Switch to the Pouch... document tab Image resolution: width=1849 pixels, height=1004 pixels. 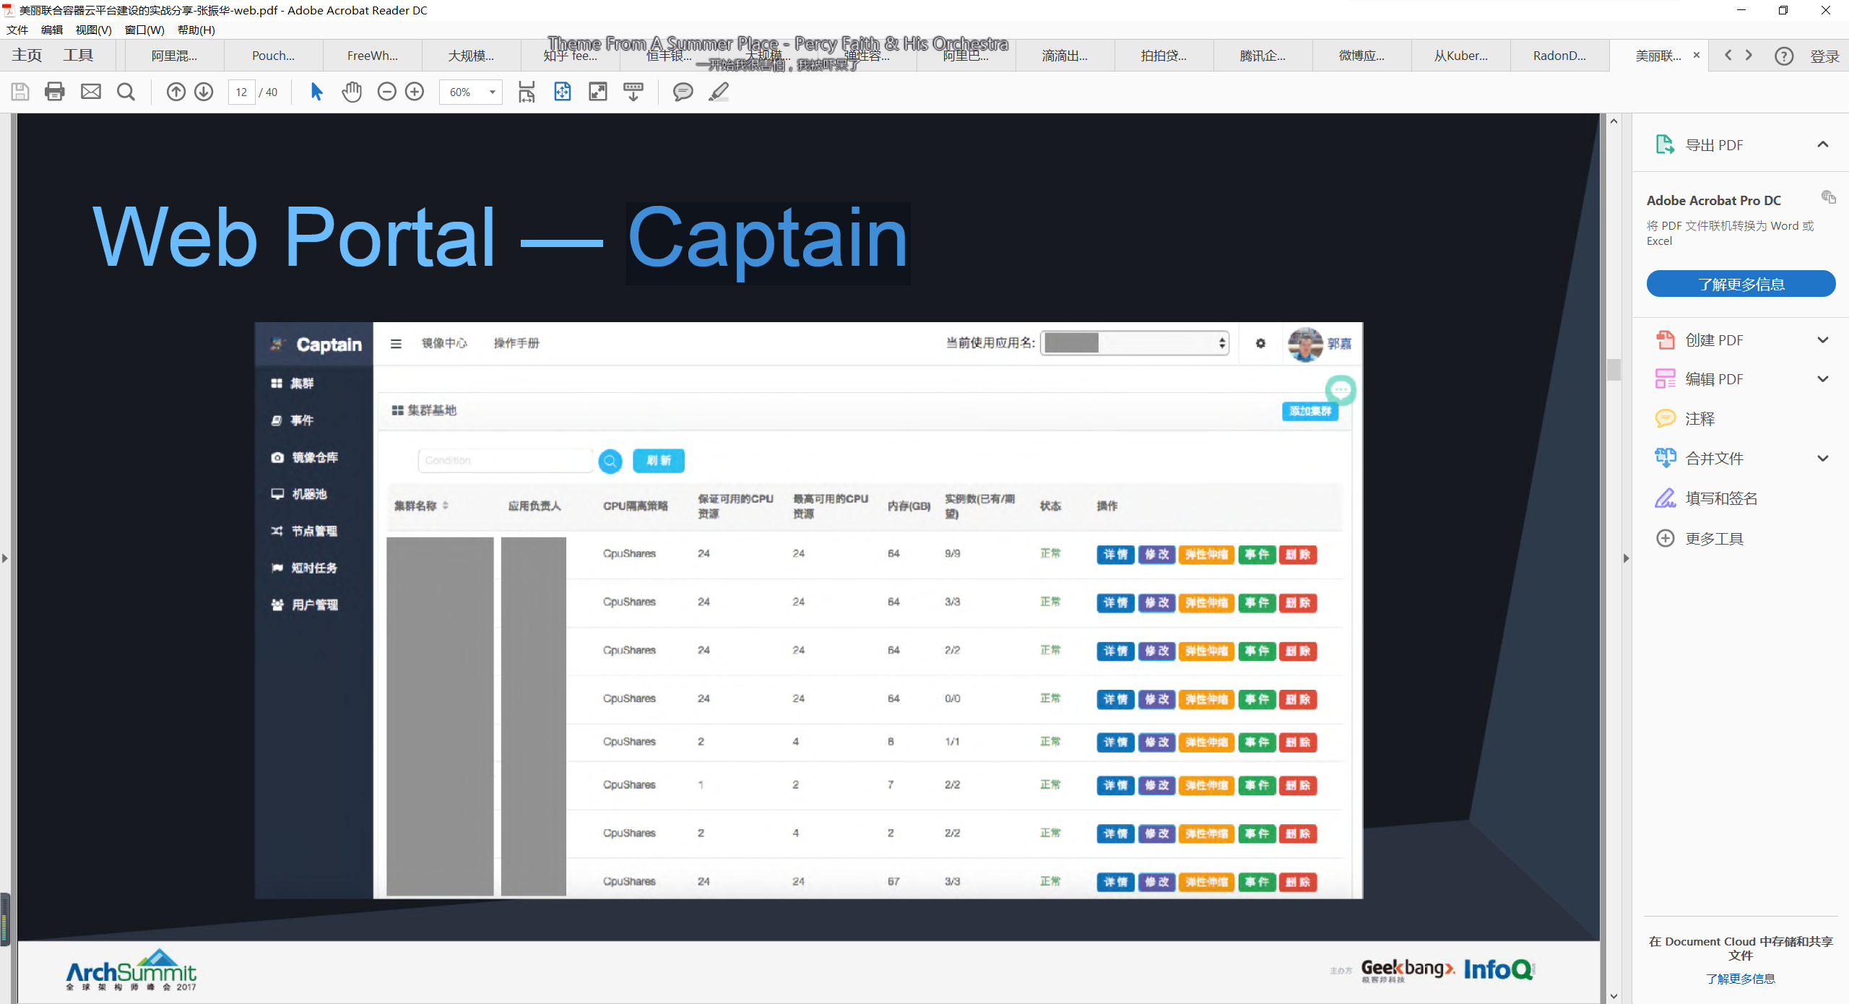pyautogui.click(x=273, y=56)
